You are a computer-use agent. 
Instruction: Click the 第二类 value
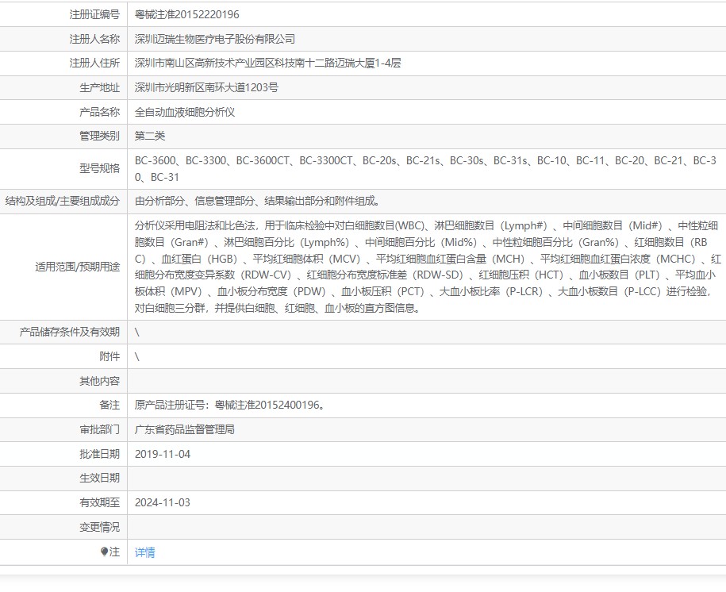(x=150, y=136)
